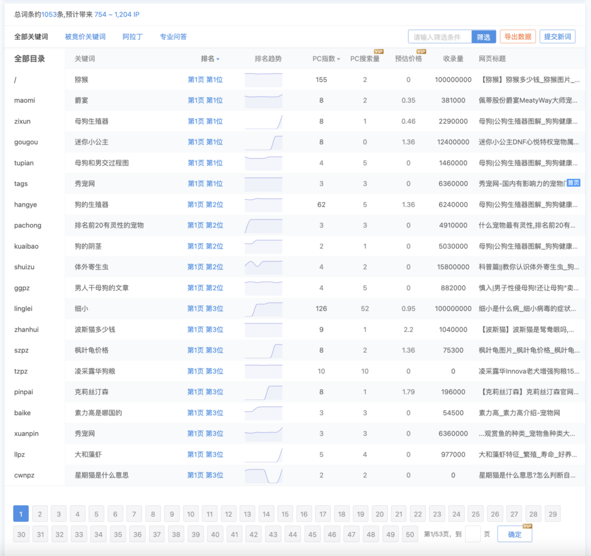Open ranking link for 大和藻虾
The height and width of the screenshot is (556, 591).
point(205,454)
